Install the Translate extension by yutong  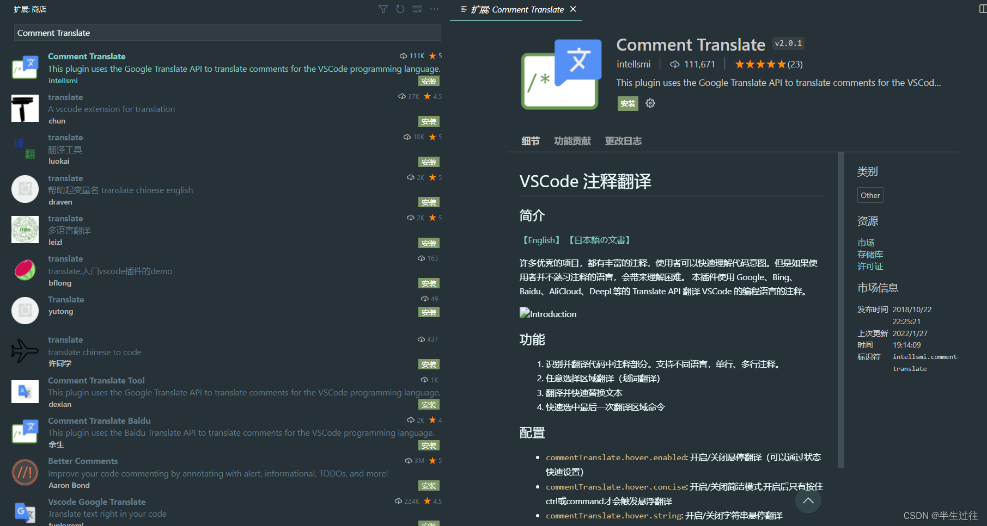429,312
